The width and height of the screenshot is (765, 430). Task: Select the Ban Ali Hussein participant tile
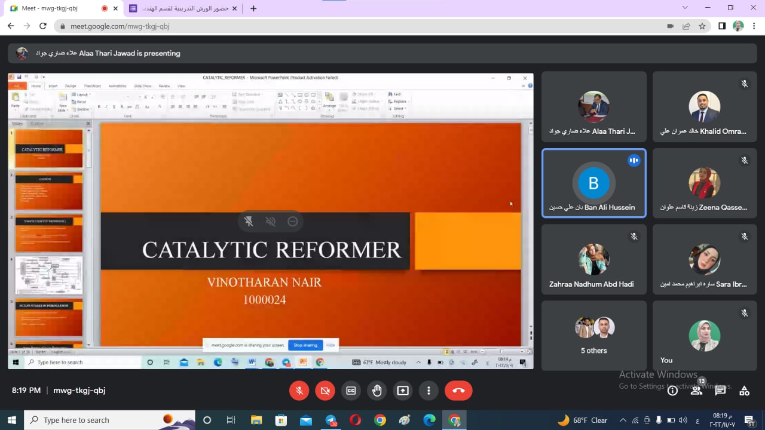(x=593, y=183)
